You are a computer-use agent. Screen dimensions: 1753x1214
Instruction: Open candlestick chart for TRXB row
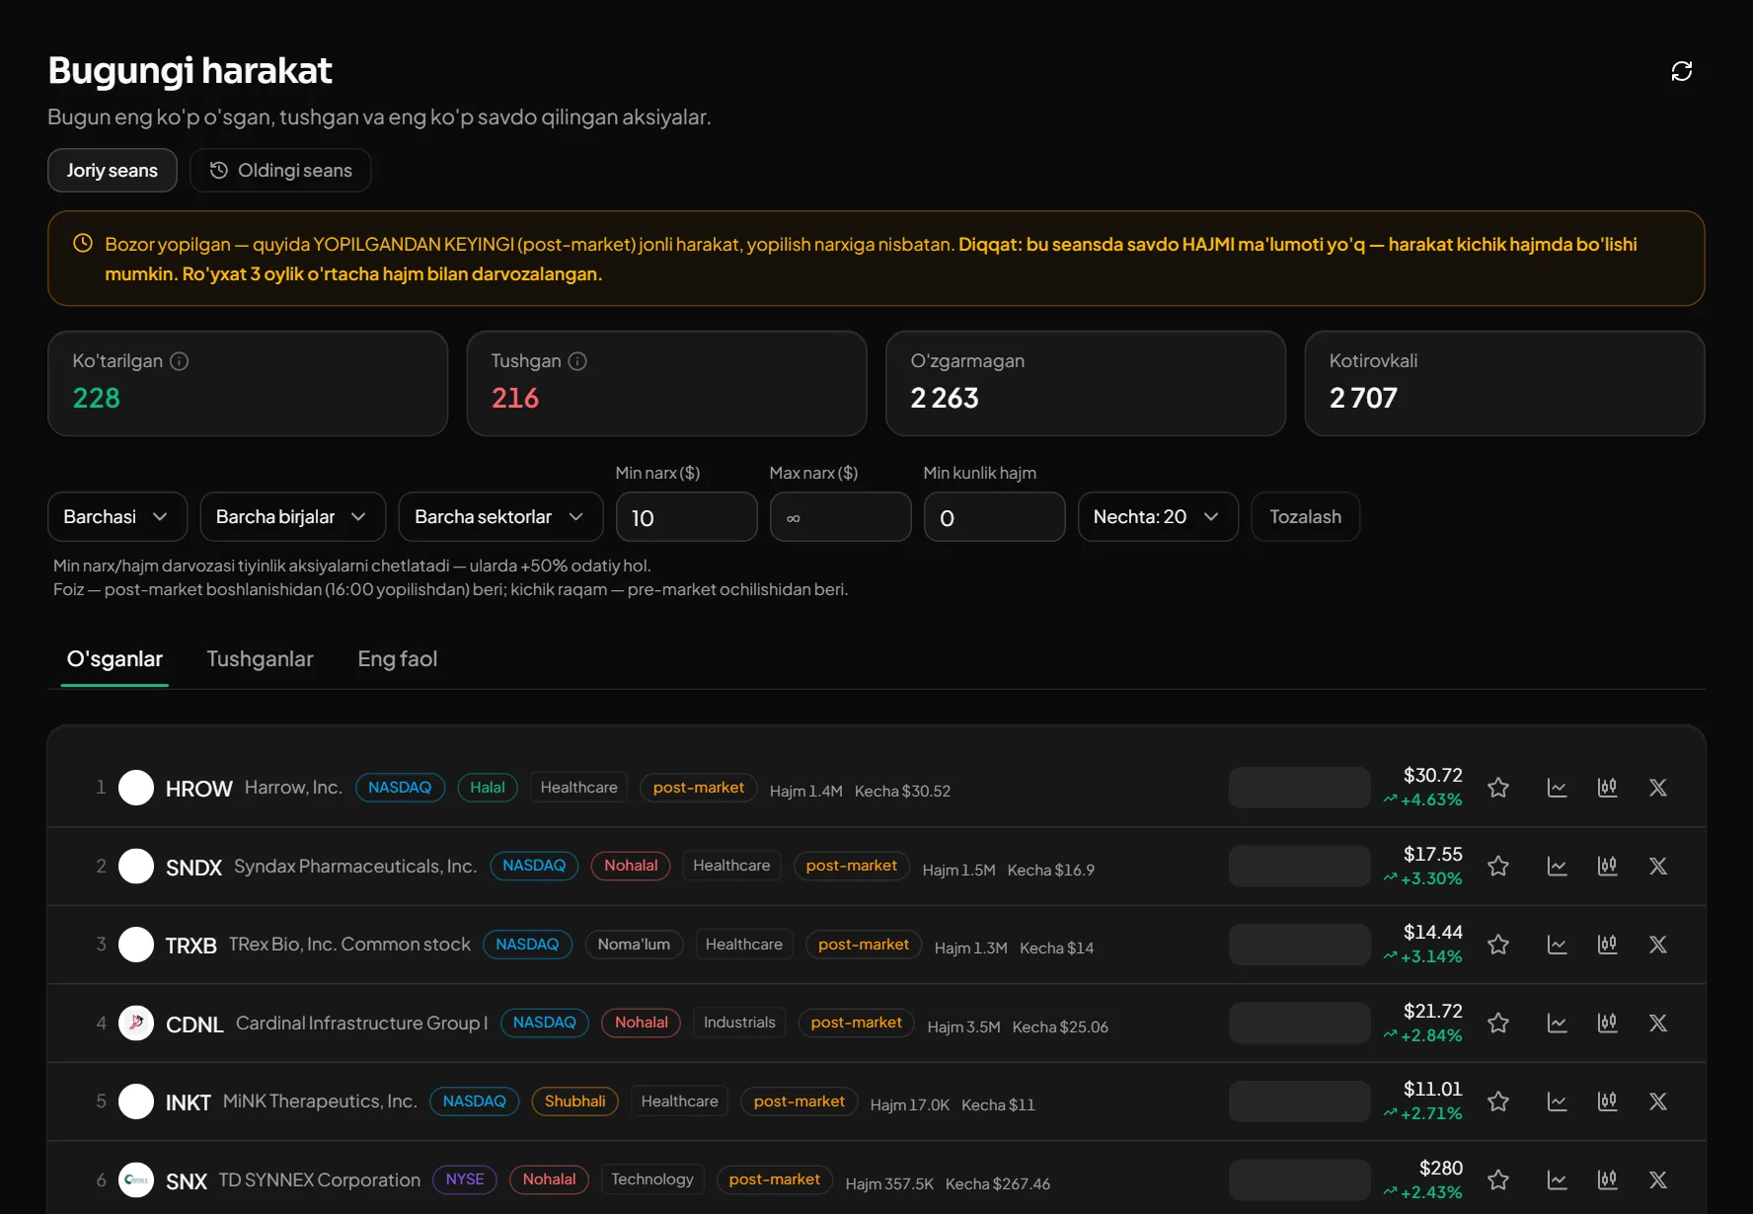pyautogui.click(x=1608, y=945)
